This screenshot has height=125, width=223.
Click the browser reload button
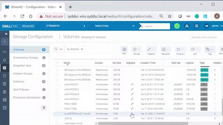22,16
